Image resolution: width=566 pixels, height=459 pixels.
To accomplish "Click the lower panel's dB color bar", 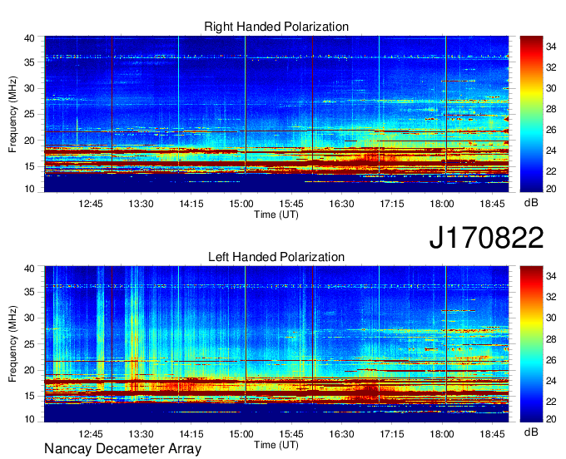I will 531,344.
